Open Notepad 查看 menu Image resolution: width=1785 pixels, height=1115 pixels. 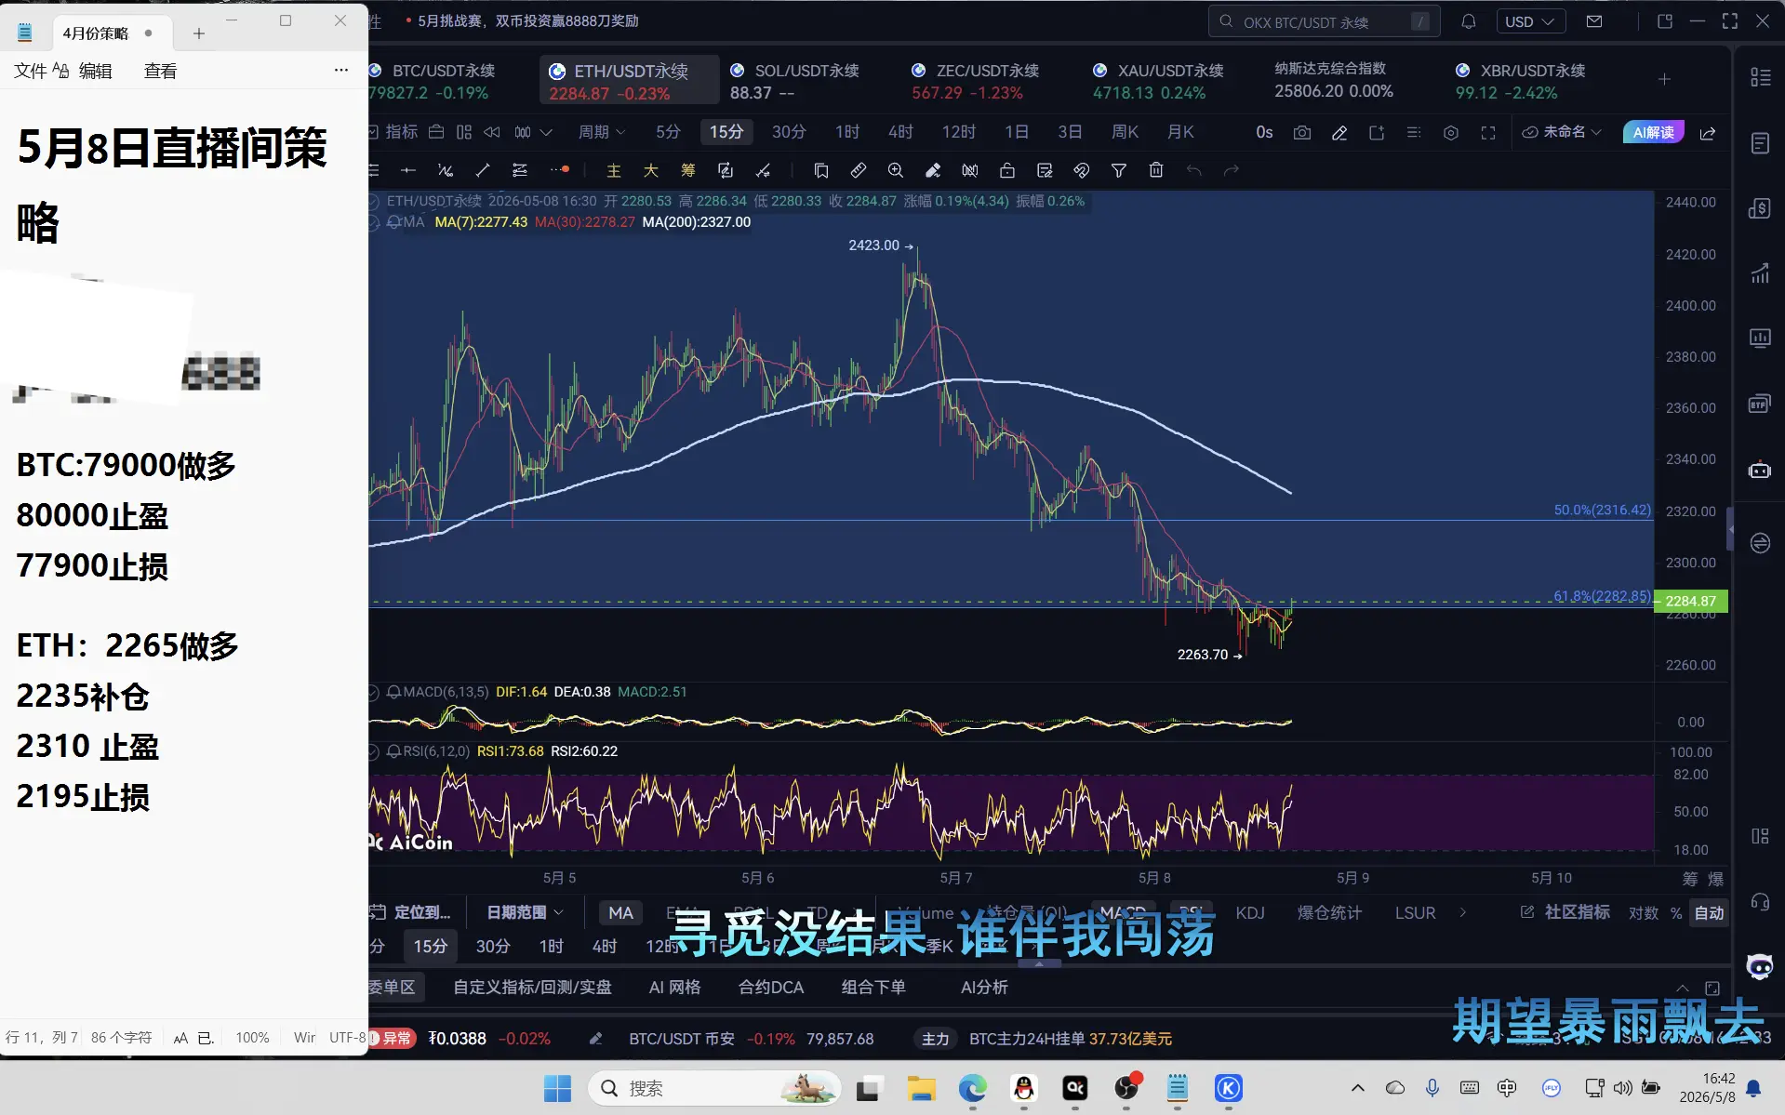[160, 71]
